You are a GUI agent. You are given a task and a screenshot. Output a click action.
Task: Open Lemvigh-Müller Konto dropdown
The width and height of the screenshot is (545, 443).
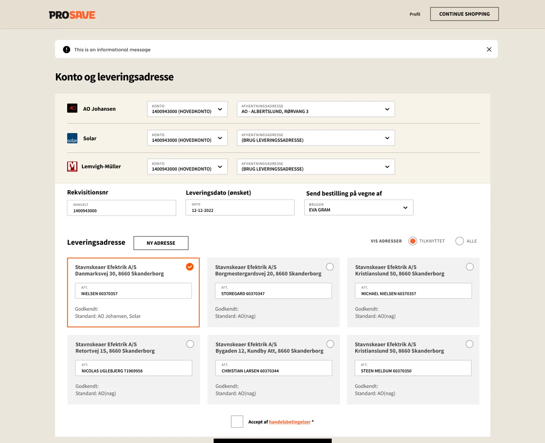point(187,167)
